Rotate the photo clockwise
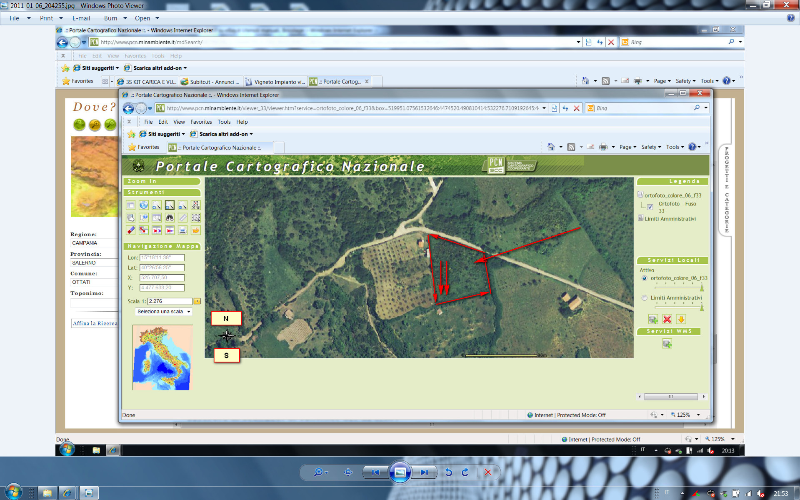The width and height of the screenshot is (800, 500). 465,472
